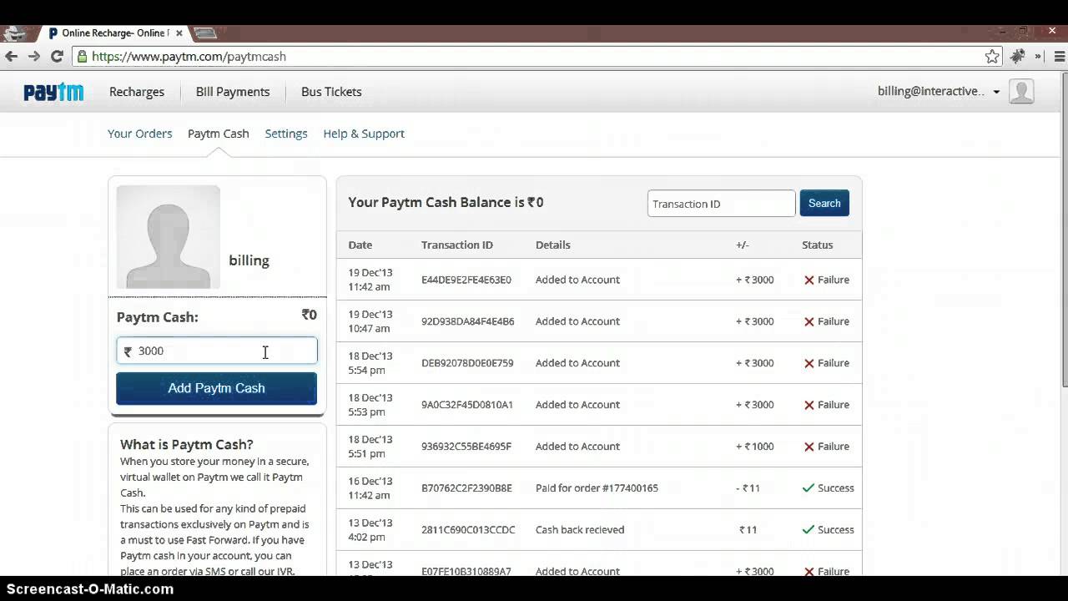Click the - ₹11 amount

(x=748, y=488)
